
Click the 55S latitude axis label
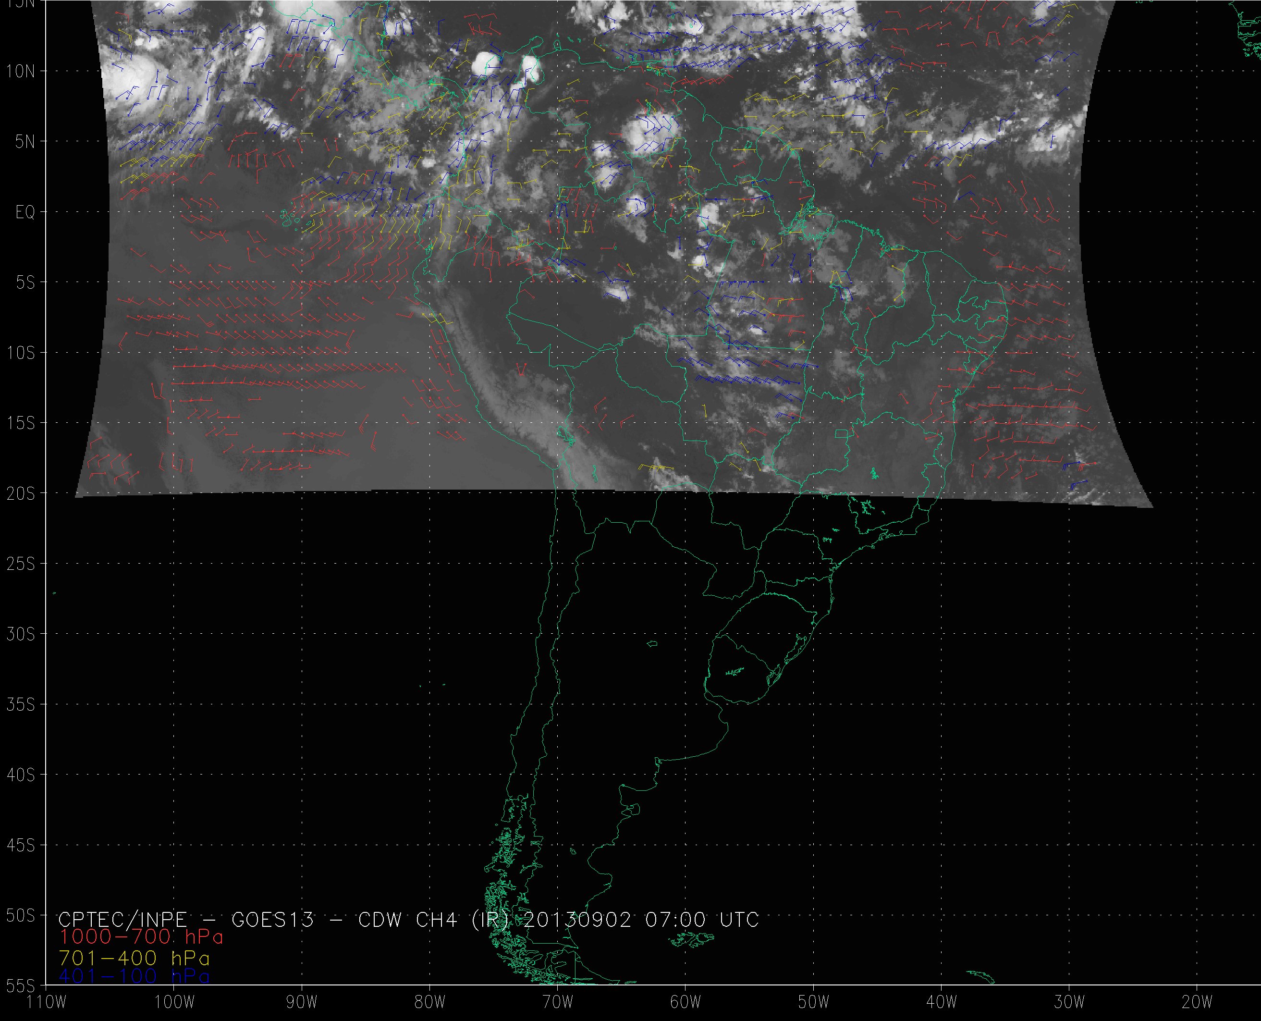[x=21, y=986]
